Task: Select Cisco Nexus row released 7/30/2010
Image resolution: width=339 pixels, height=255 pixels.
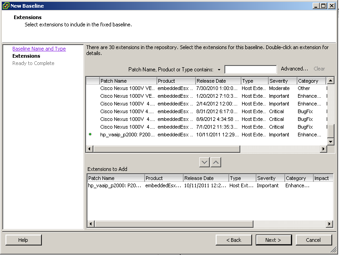Action: (207, 88)
